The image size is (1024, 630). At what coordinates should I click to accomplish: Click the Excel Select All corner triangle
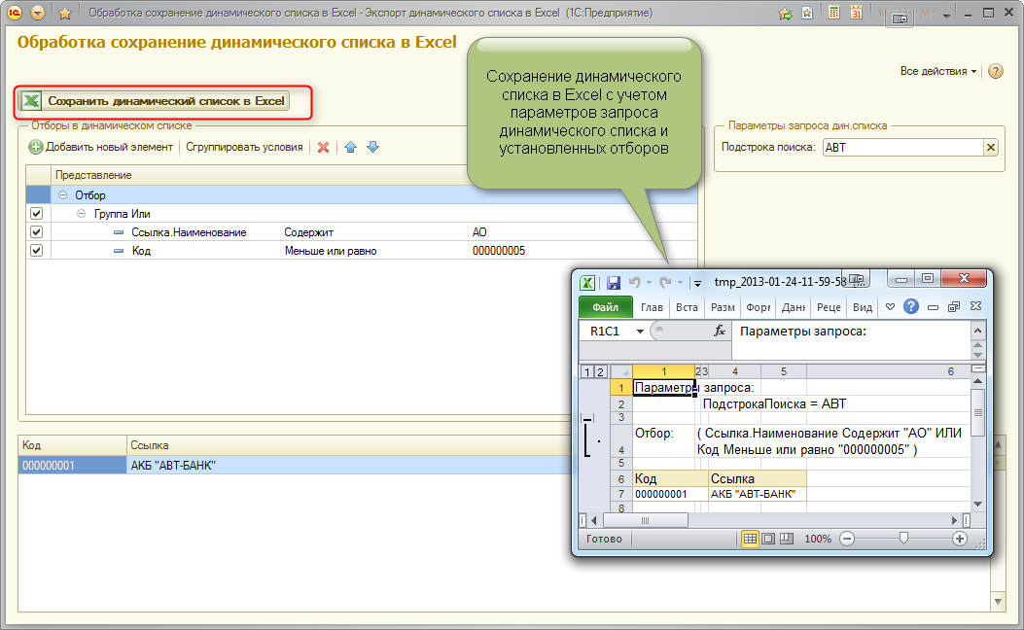(621, 372)
